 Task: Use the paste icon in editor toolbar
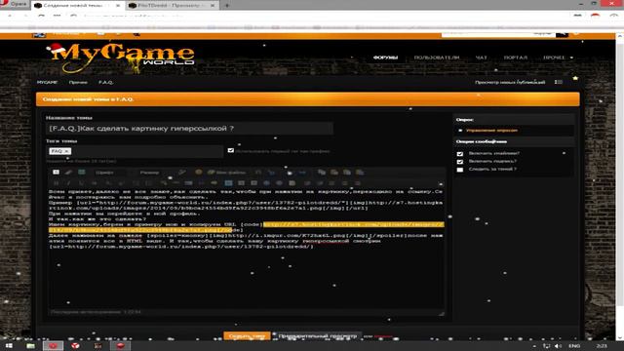(x=334, y=173)
